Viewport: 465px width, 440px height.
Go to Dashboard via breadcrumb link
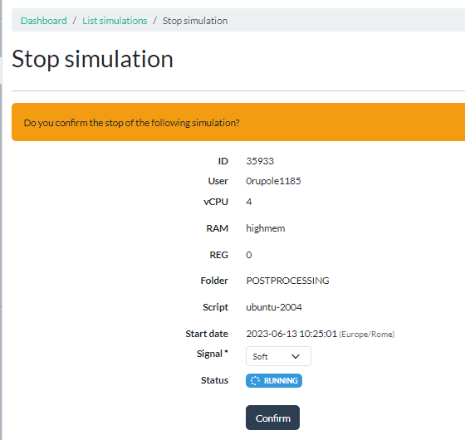[x=43, y=21]
